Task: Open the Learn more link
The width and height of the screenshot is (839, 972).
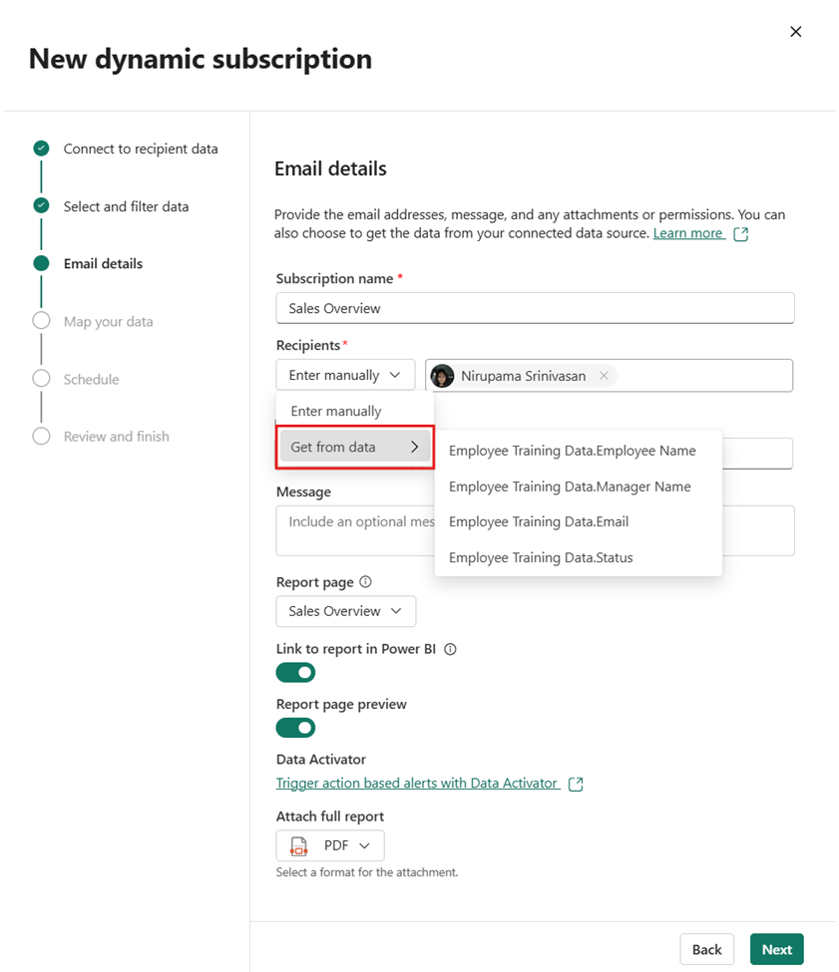Action: (688, 233)
